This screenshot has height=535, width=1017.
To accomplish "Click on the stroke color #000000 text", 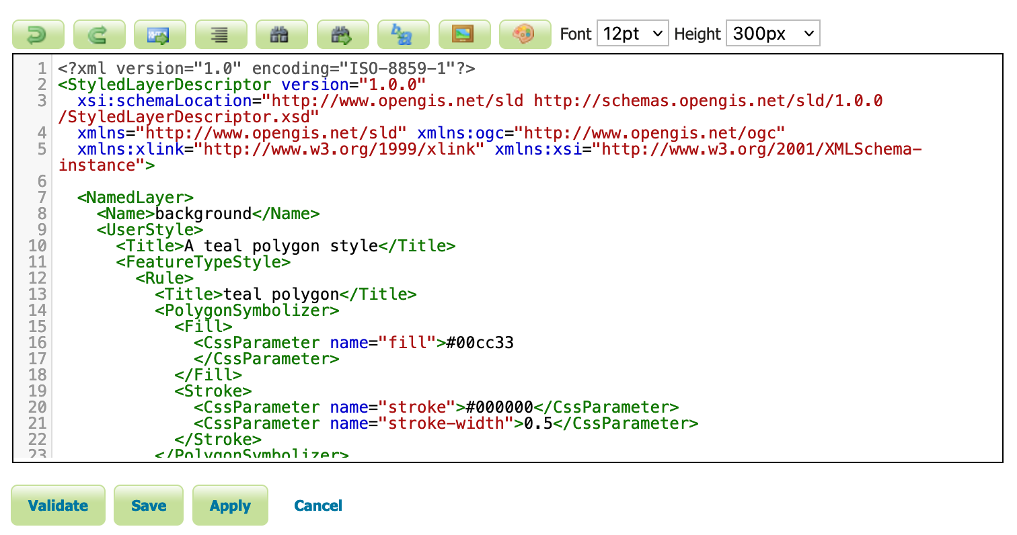I will (x=500, y=407).
